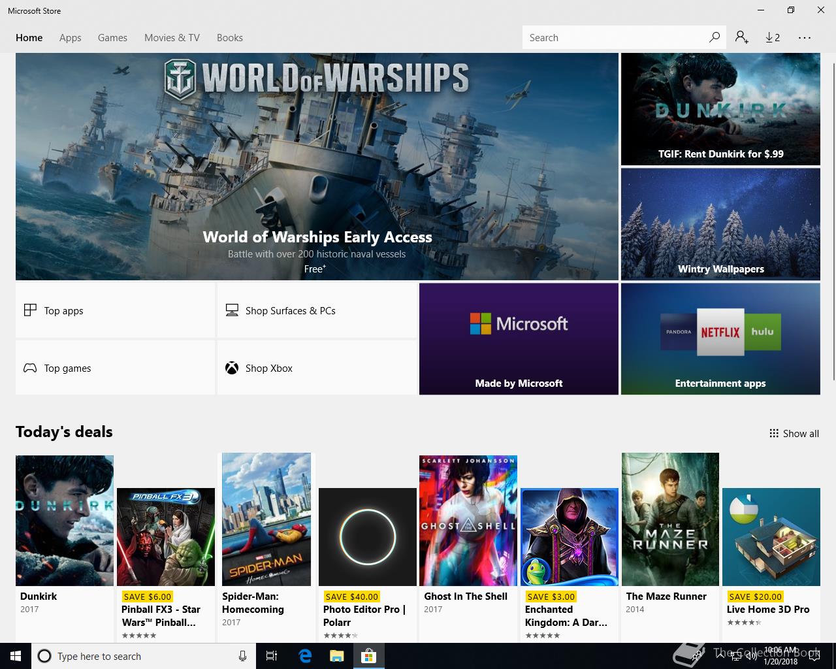The width and height of the screenshot is (836, 669).
Task: Open Photo Editor Pro Polarr icon
Action: (x=368, y=537)
